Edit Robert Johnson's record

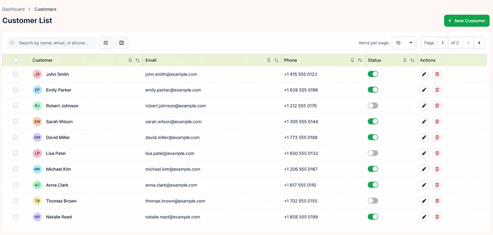[424, 106]
